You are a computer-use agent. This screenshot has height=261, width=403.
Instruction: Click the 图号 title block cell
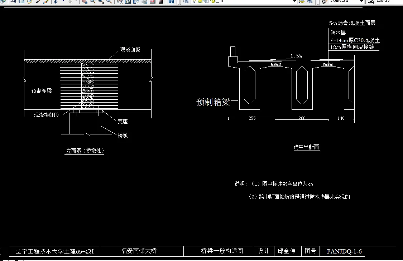(311, 251)
